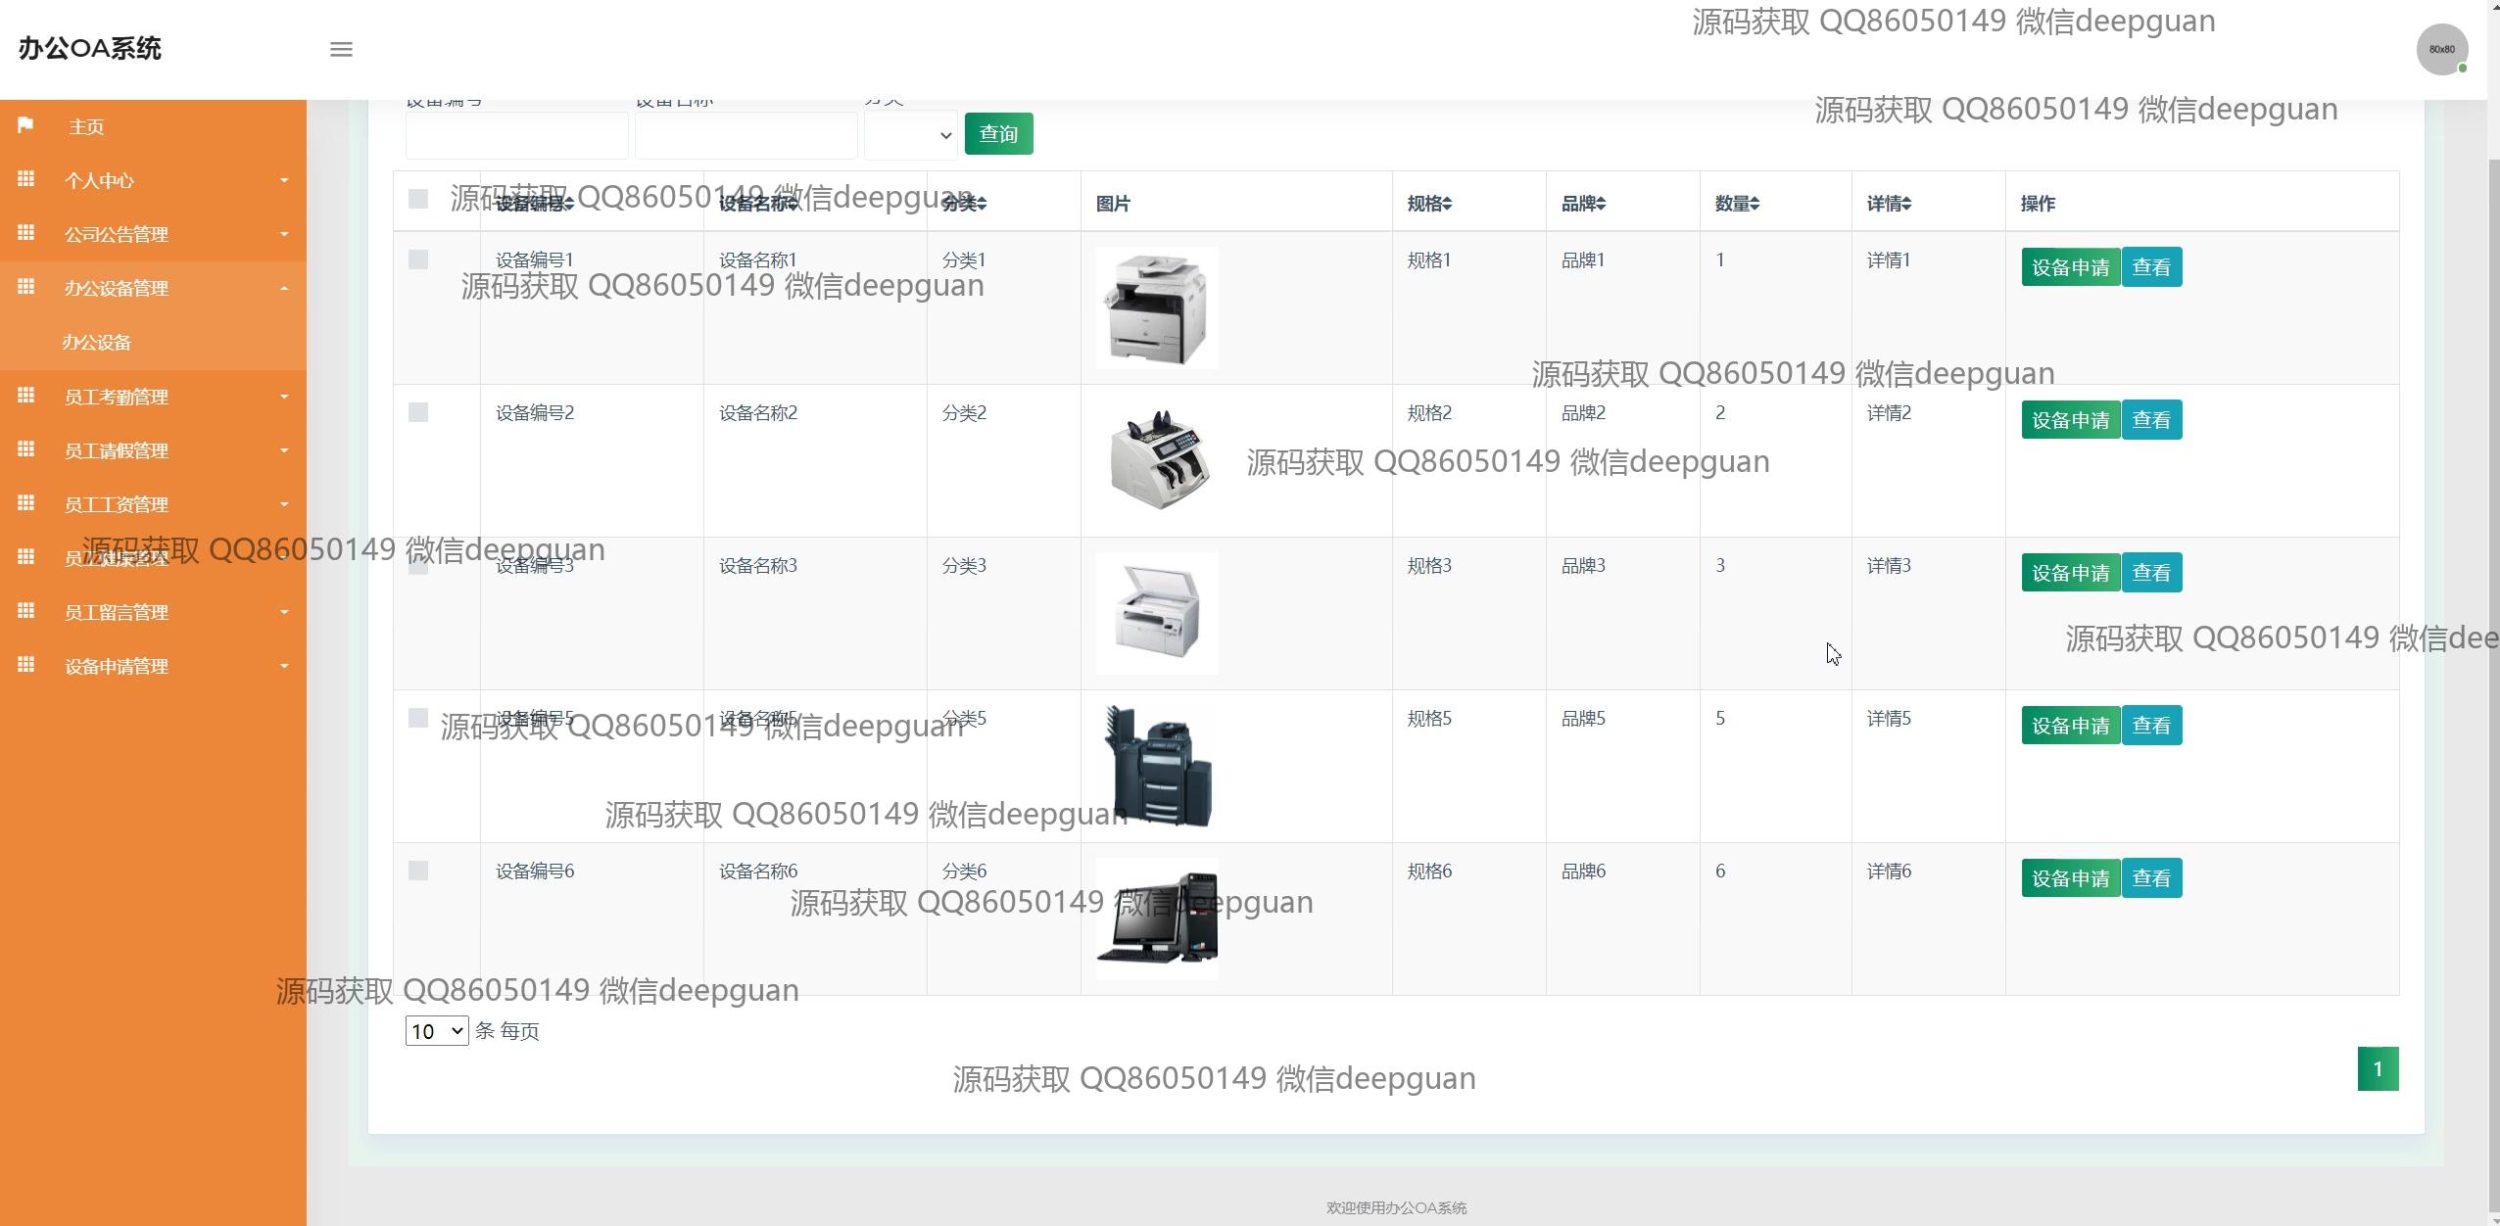Click the green 查询 search button

[998, 134]
